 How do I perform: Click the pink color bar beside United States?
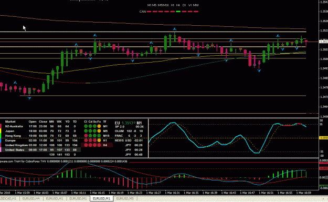coord(1,150)
